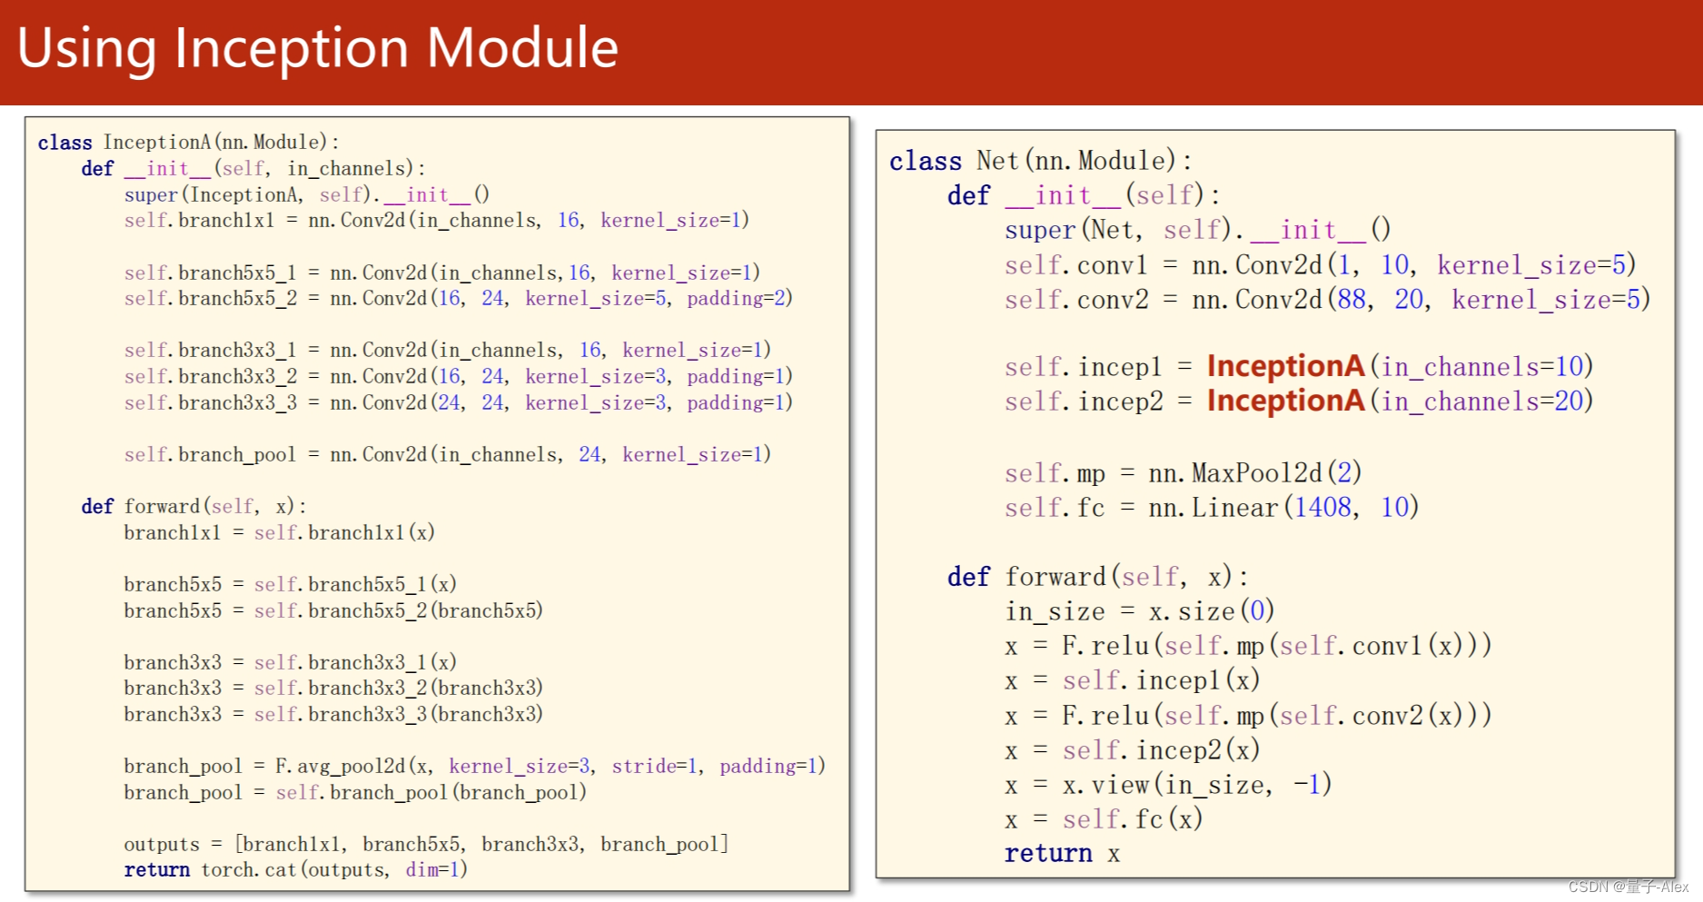Click the self.branch3x3_2 Conv2d definition line
Image resolution: width=1703 pixels, height=902 pixels.
pos(459,376)
